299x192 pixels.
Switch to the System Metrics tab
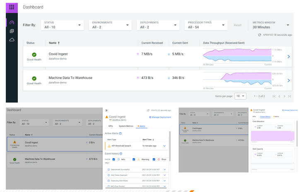pos(126,126)
